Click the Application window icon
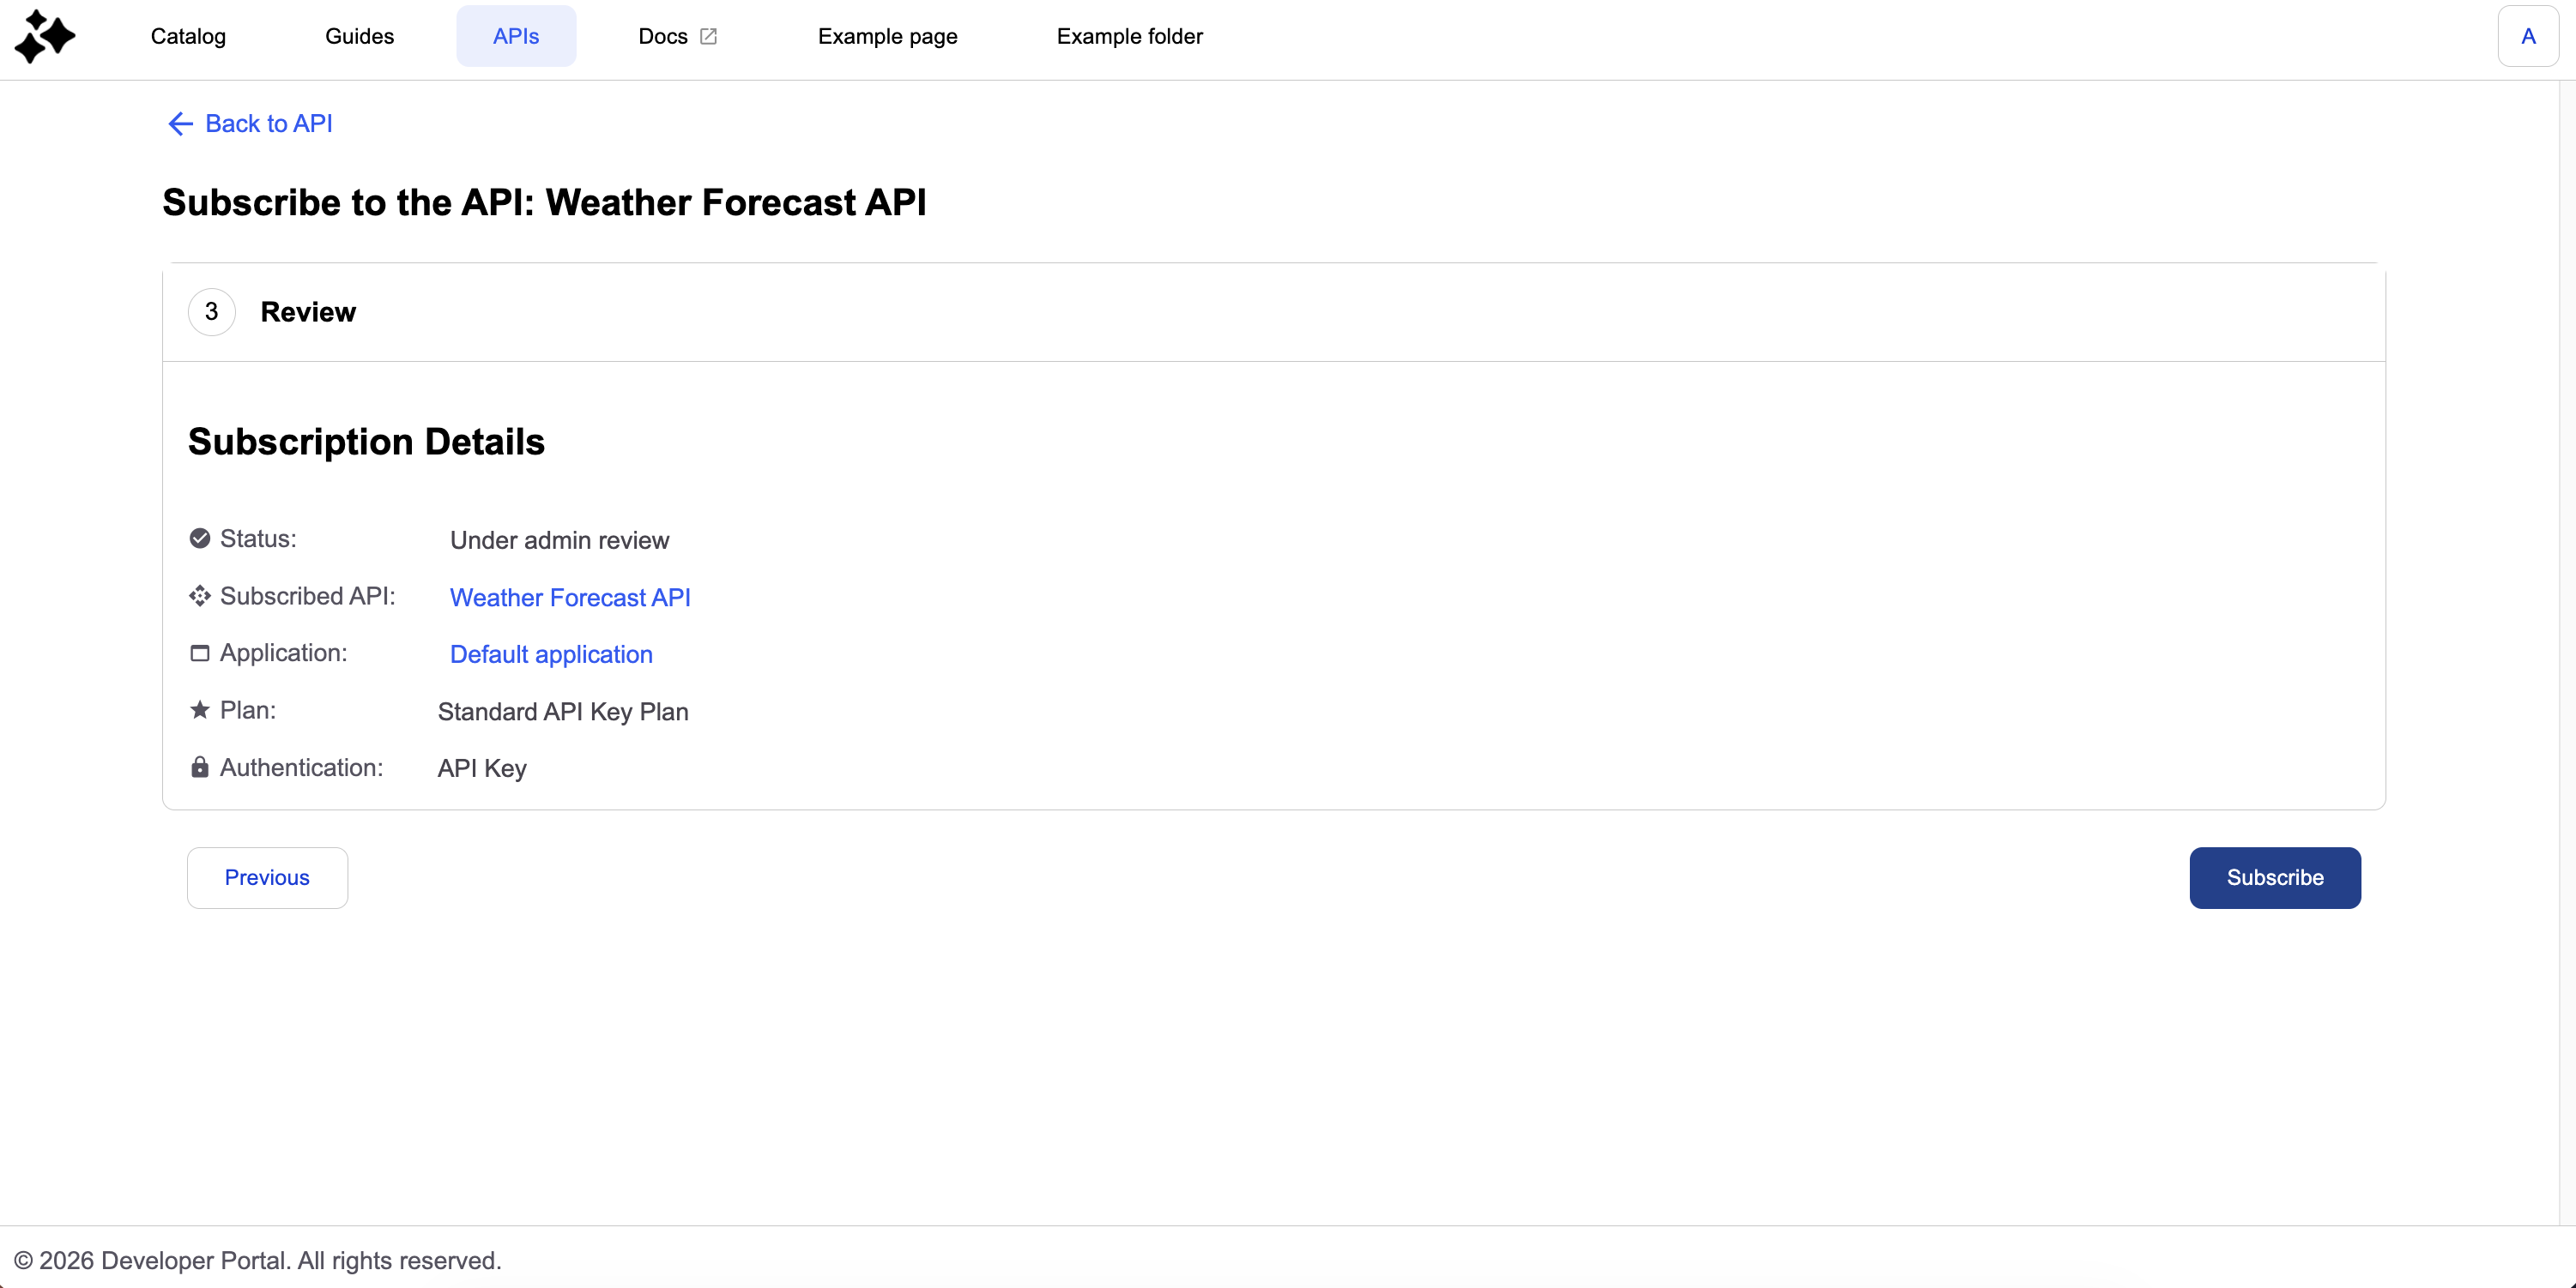 tap(200, 653)
